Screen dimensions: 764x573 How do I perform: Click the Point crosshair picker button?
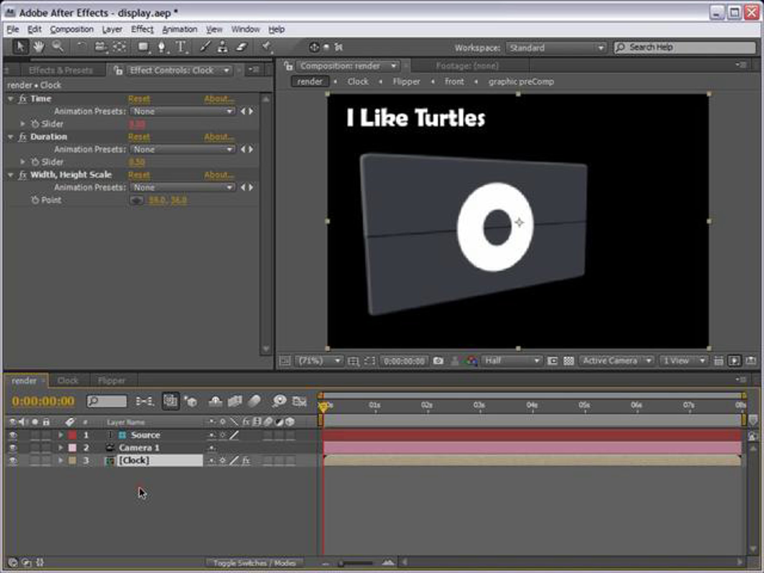click(137, 200)
